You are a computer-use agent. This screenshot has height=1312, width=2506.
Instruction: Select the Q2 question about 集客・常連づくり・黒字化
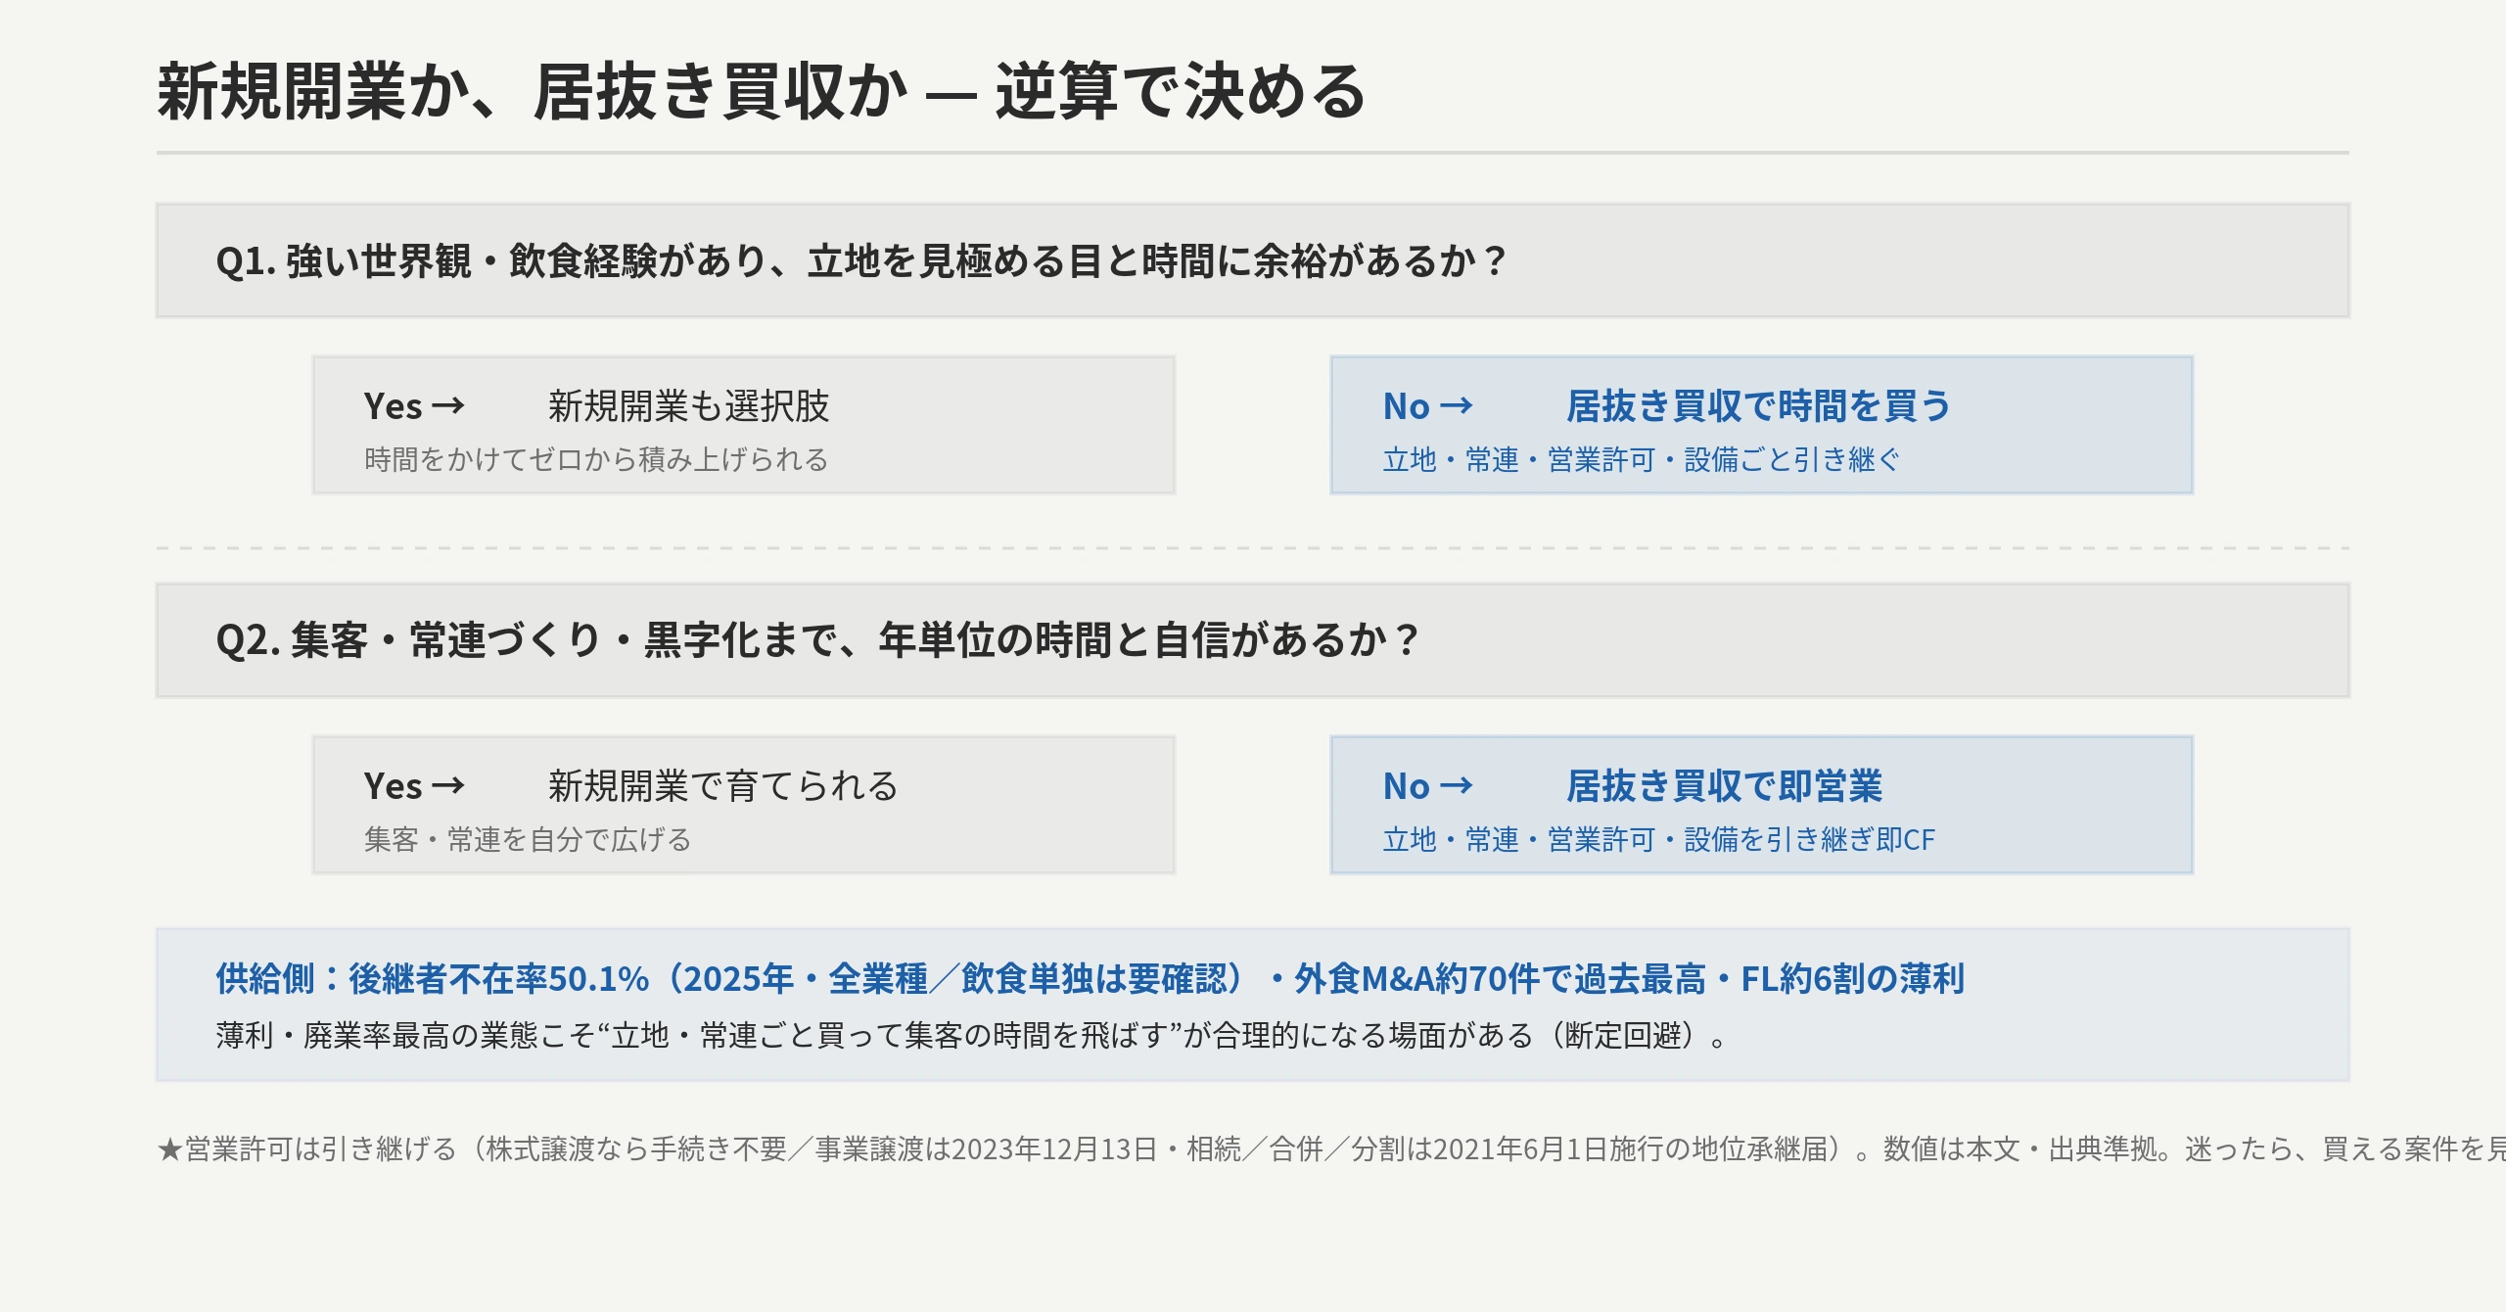point(816,640)
